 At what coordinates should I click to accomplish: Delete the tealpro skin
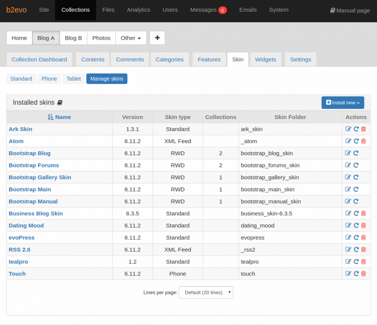point(363,261)
